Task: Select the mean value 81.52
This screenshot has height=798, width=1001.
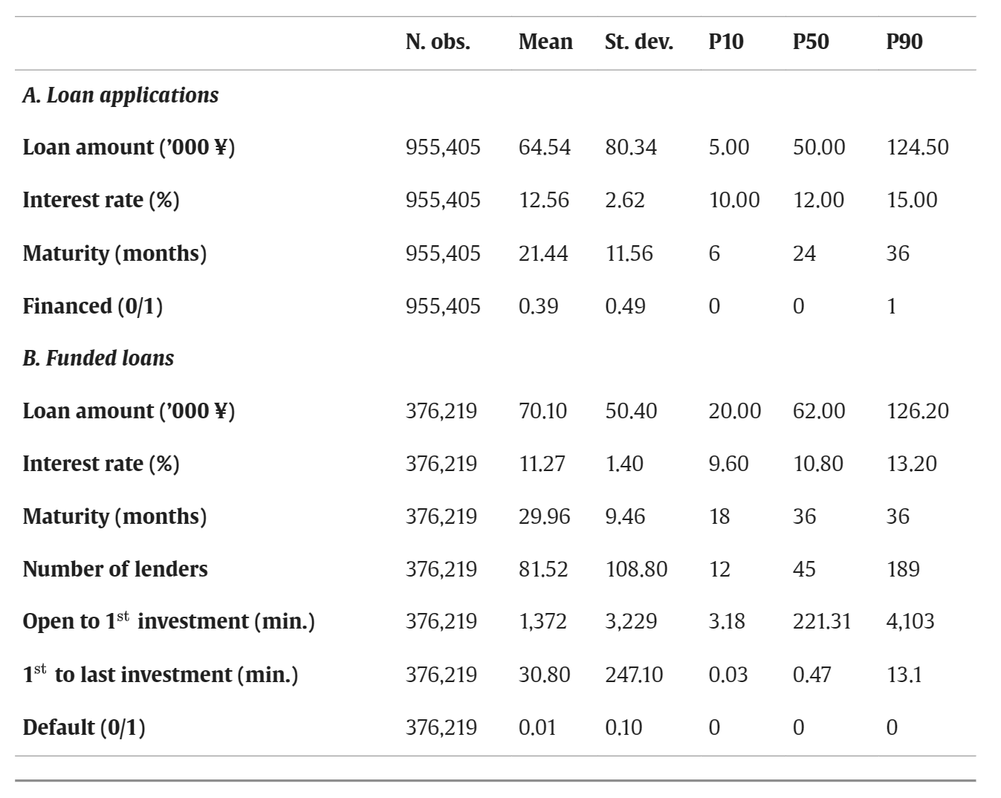Action: [542, 569]
